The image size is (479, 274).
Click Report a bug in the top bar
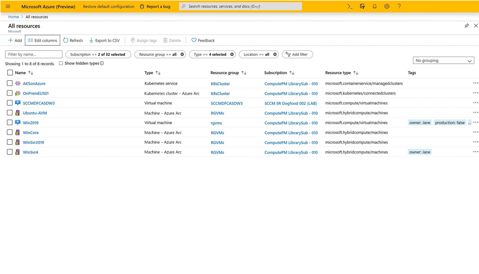tap(155, 6)
